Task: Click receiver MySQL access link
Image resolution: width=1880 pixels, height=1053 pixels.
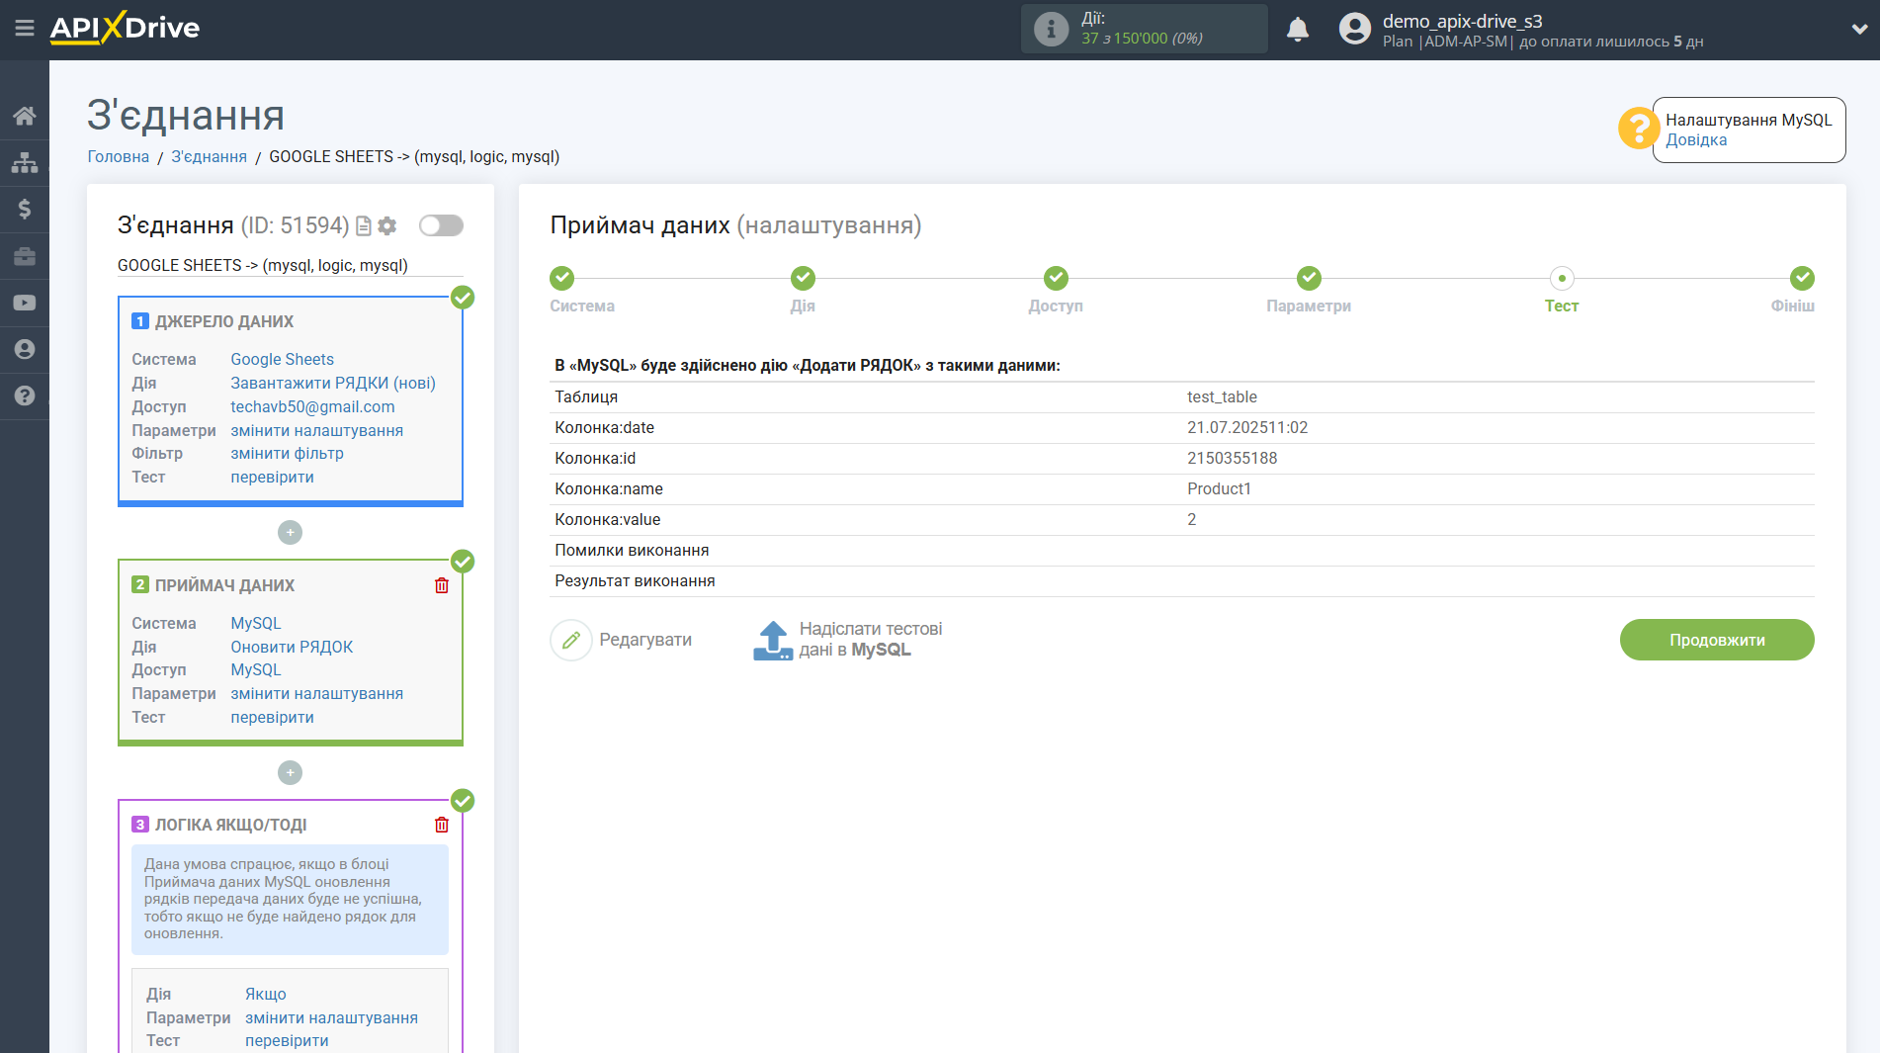Action: (x=256, y=669)
